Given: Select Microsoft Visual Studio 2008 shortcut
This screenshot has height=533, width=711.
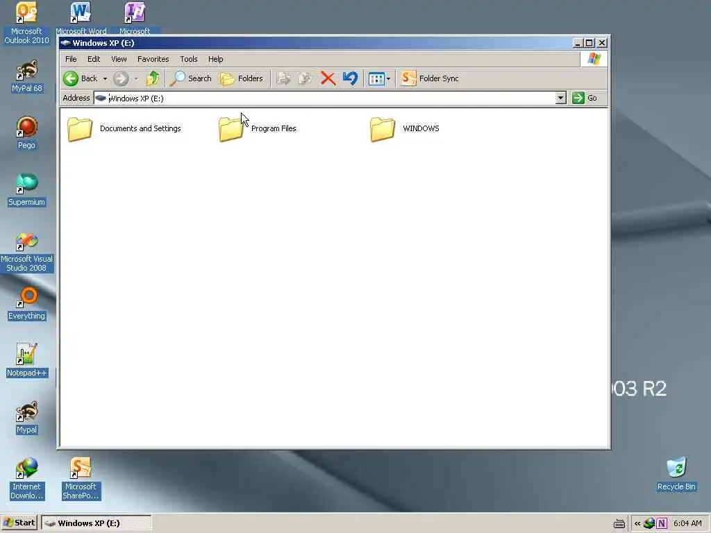Looking at the screenshot, I should pos(27,251).
